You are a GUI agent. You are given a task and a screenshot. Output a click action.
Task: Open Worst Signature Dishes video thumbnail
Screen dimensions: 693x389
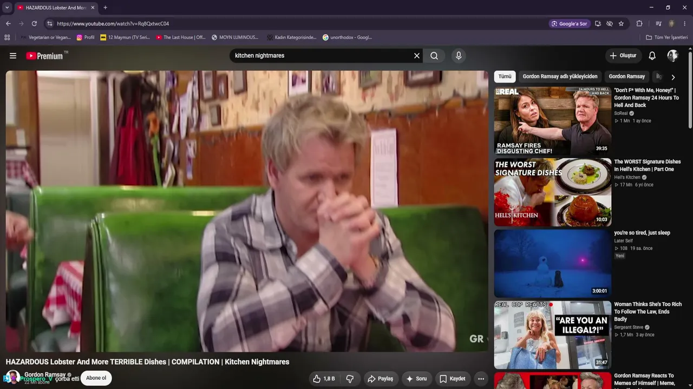coord(553,192)
